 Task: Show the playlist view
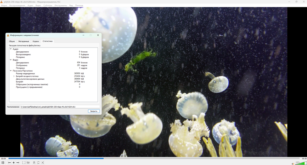coord(34,163)
